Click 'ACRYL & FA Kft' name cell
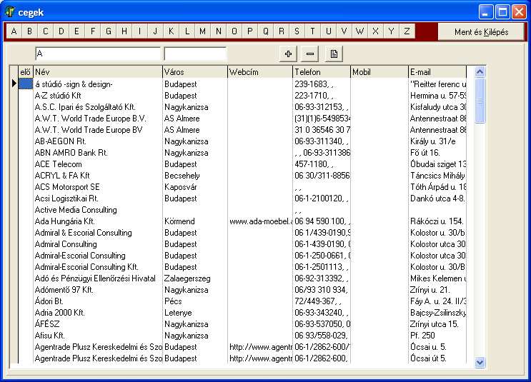This screenshot has height=382, width=531. coord(98,175)
